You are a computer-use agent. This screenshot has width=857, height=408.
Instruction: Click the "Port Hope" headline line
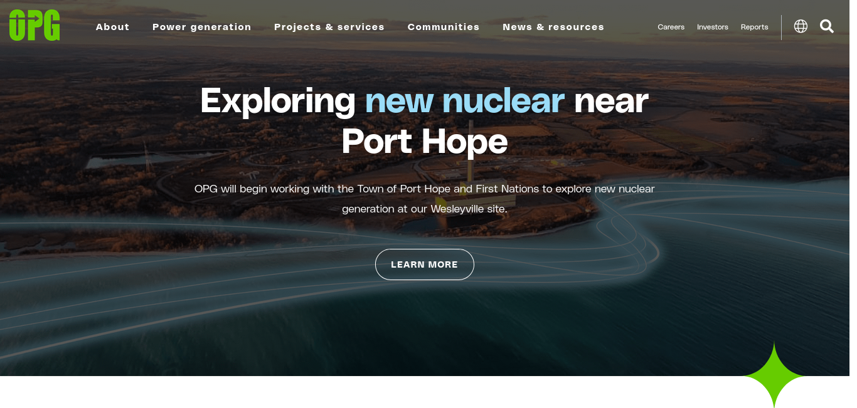[425, 141]
